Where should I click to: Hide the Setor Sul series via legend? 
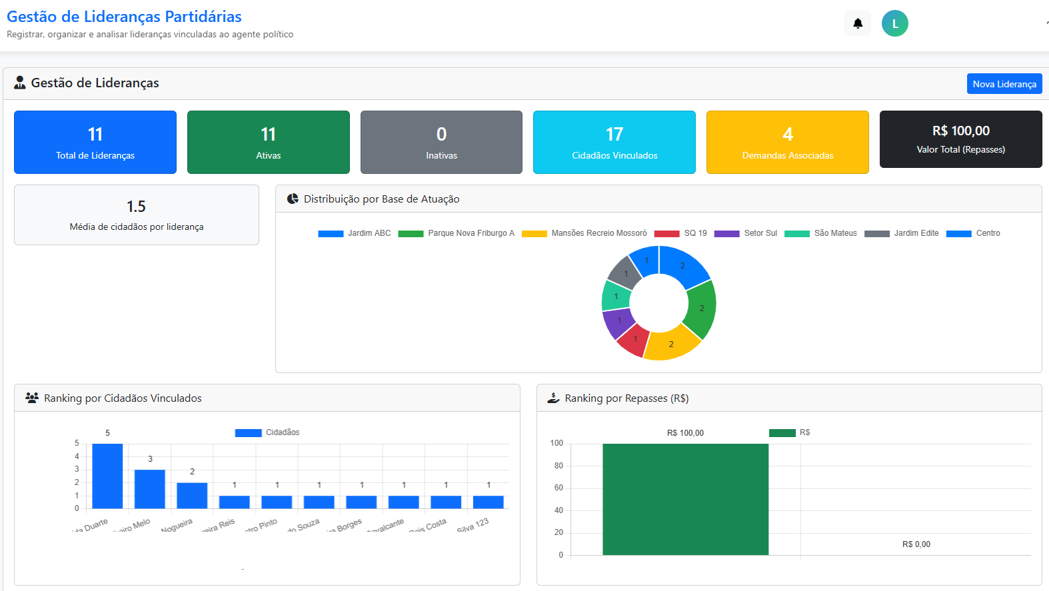(746, 233)
